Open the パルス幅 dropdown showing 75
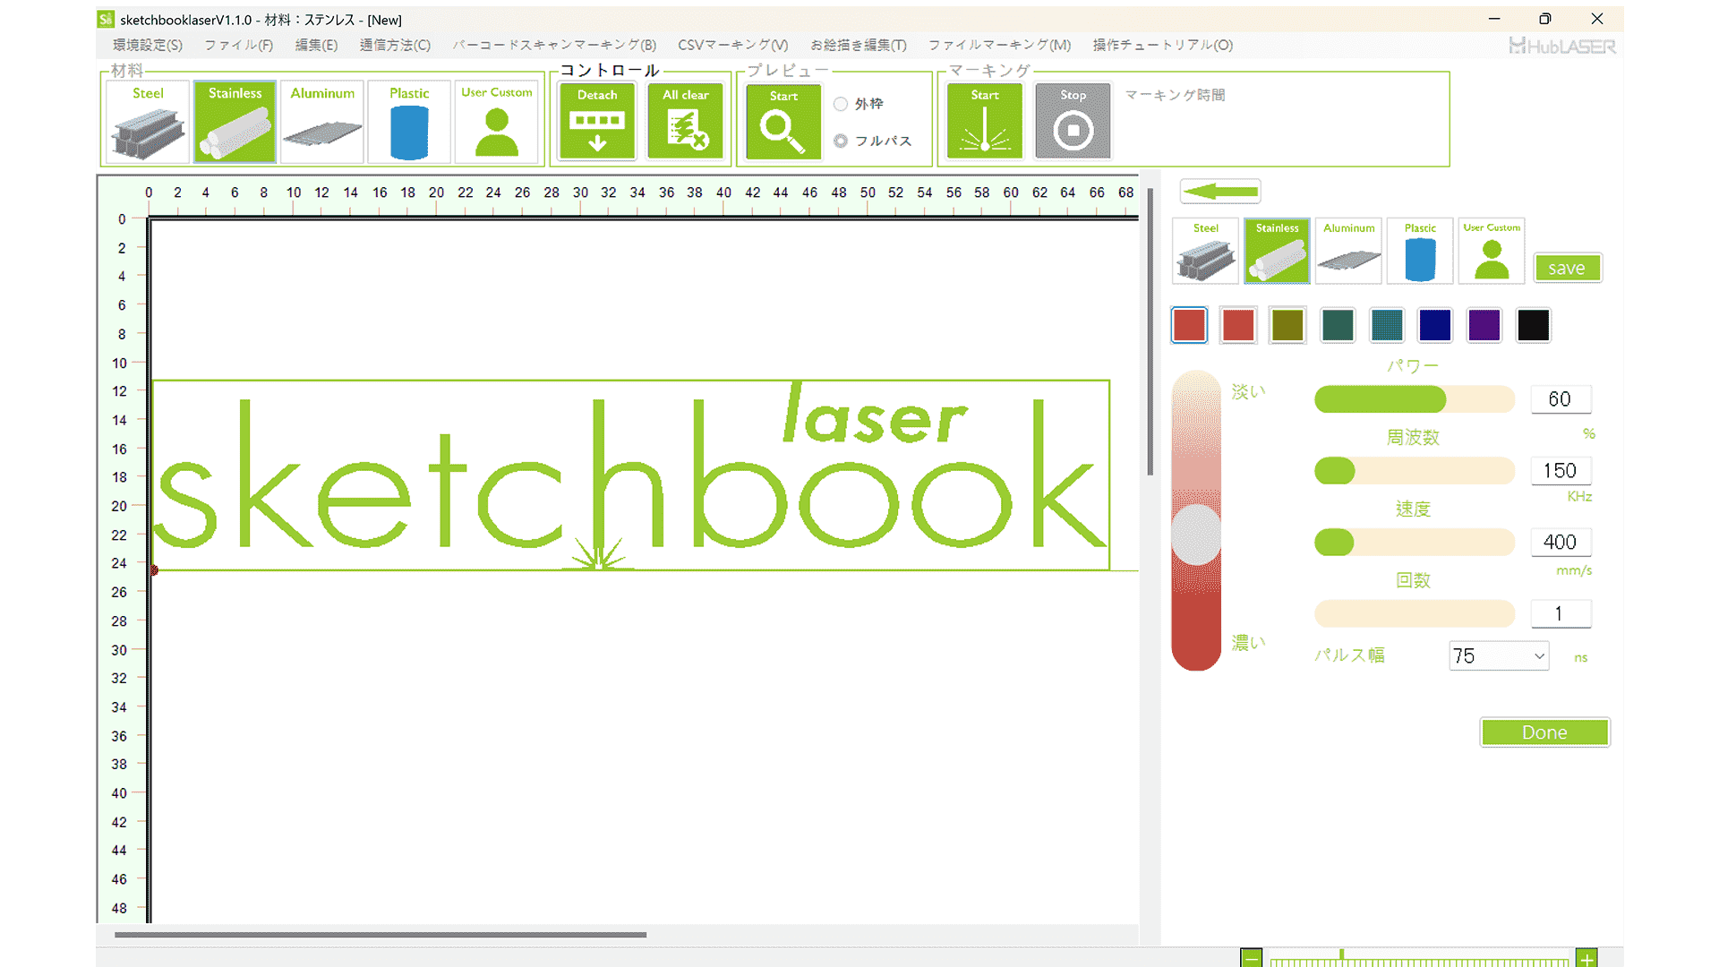This screenshot has height=967, width=1719. click(1499, 656)
